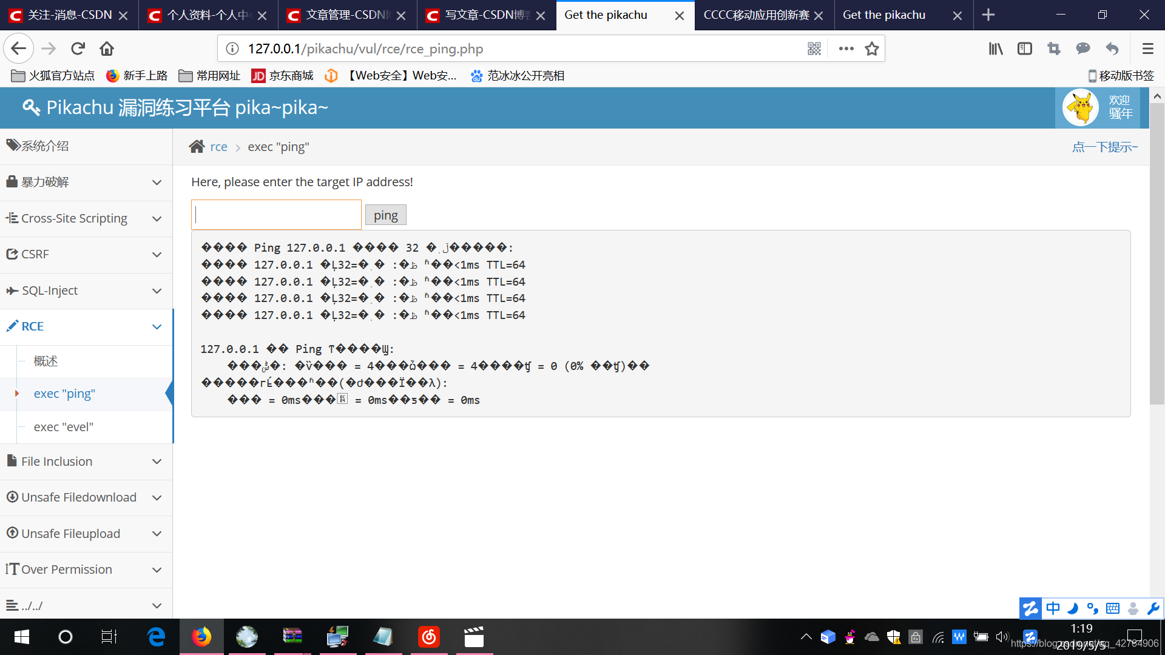1165x655 pixels.
Task: Click the rce breadcrumb link
Action: [x=218, y=147]
